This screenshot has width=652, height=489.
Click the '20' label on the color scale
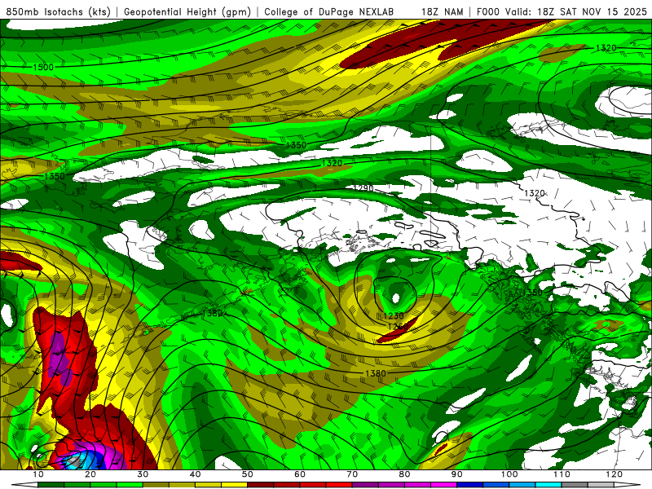pos(90,474)
